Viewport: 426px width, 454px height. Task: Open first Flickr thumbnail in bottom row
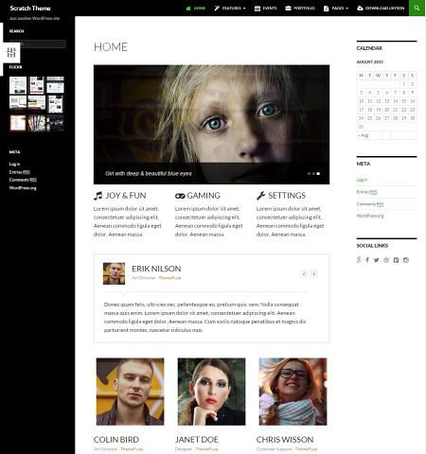18,123
